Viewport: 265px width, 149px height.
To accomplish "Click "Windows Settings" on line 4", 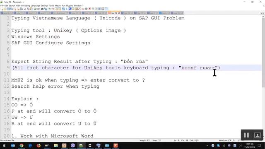I will (36, 37).
